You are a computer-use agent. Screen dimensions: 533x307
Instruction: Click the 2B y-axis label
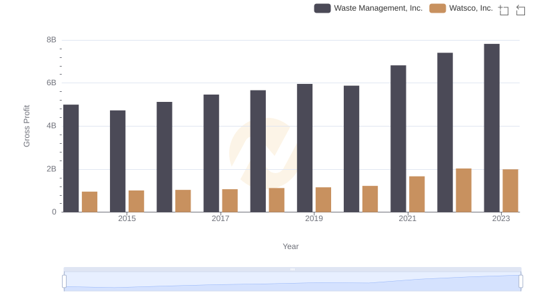click(51, 169)
